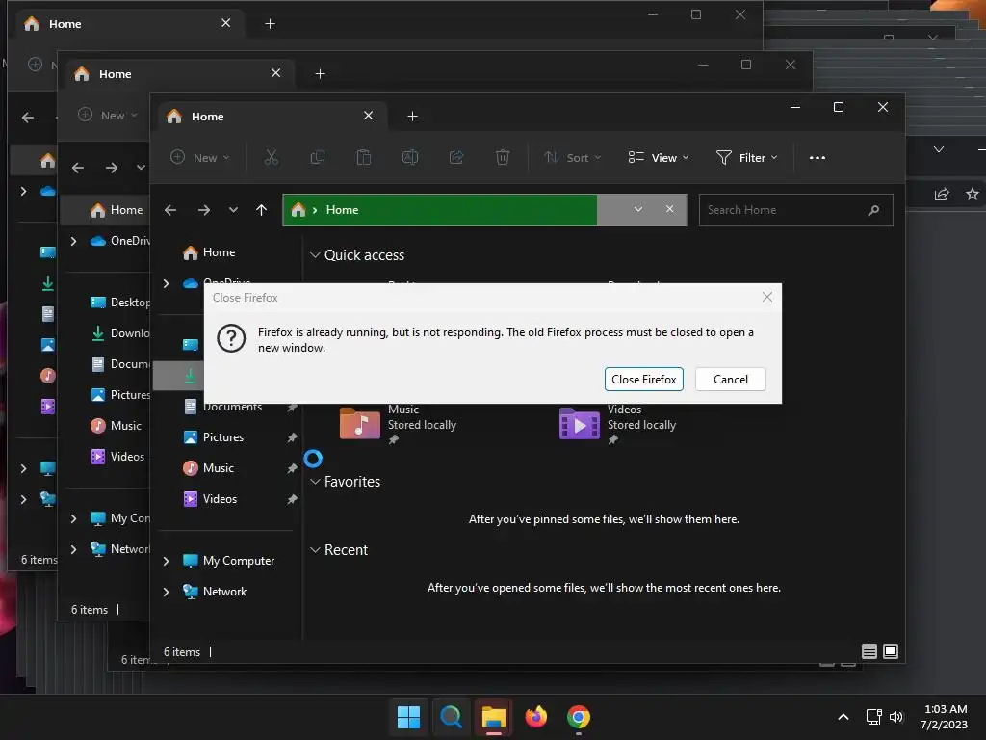The width and height of the screenshot is (986, 740).
Task: Select Videos in middle window sidebar
Action: 117,457
